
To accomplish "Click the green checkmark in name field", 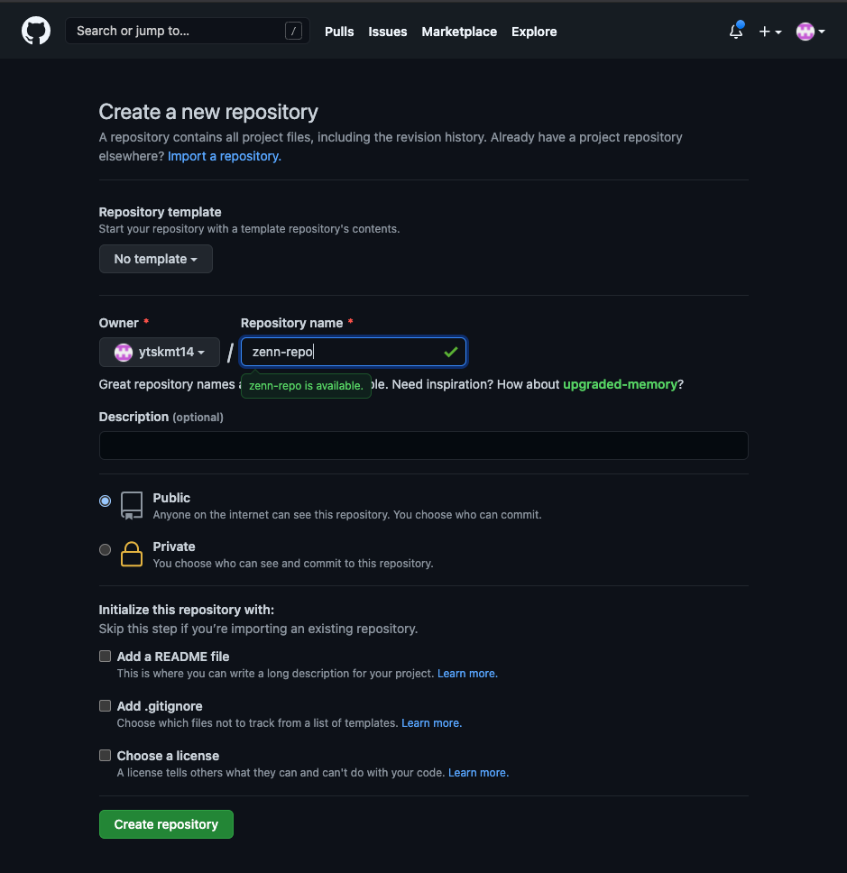I will [x=451, y=352].
